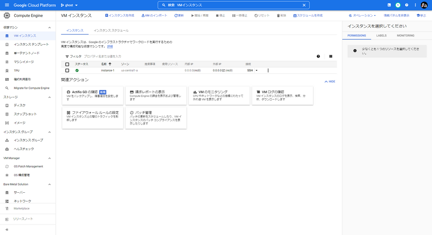This screenshot has width=432, height=235.
Task: Click the refresh (更新) toolbar button
Action: click(179, 16)
